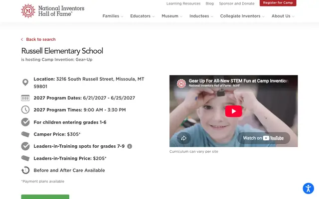Expand the About Us menu
The width and height of the screenshot is (319, 199).
tap(283, 16)
